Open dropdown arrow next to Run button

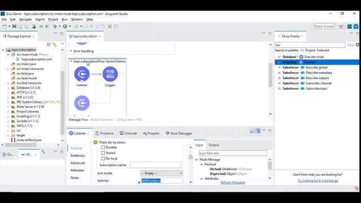[70, 27]
